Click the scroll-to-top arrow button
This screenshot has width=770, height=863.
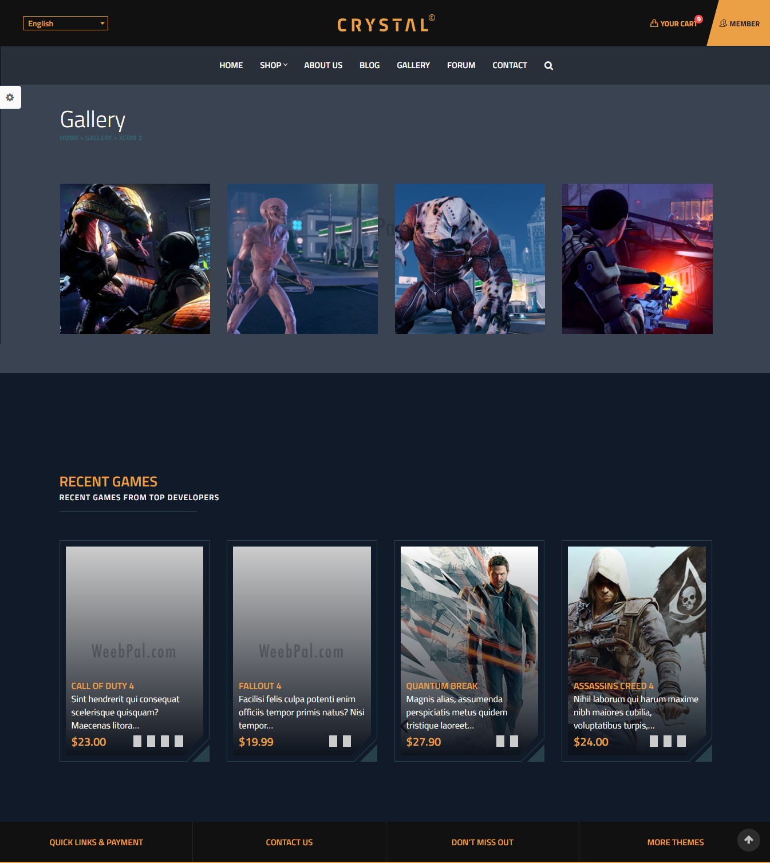point(749,840)
